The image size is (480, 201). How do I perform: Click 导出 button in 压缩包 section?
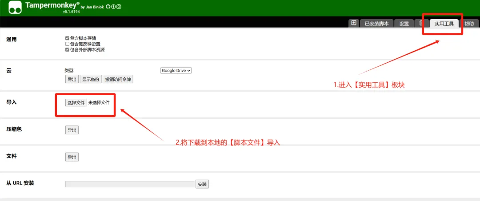[72, 130]
